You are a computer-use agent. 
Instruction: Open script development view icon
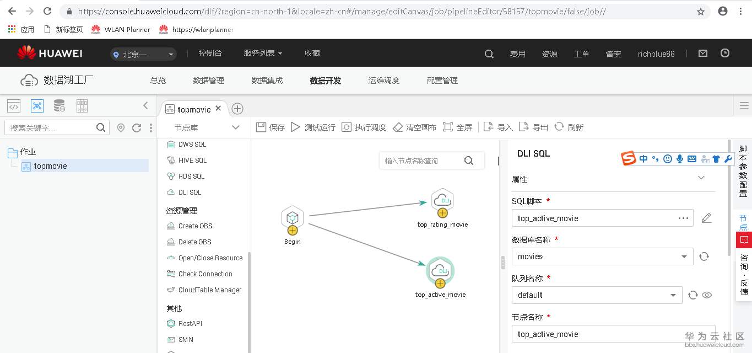(14, 106)
